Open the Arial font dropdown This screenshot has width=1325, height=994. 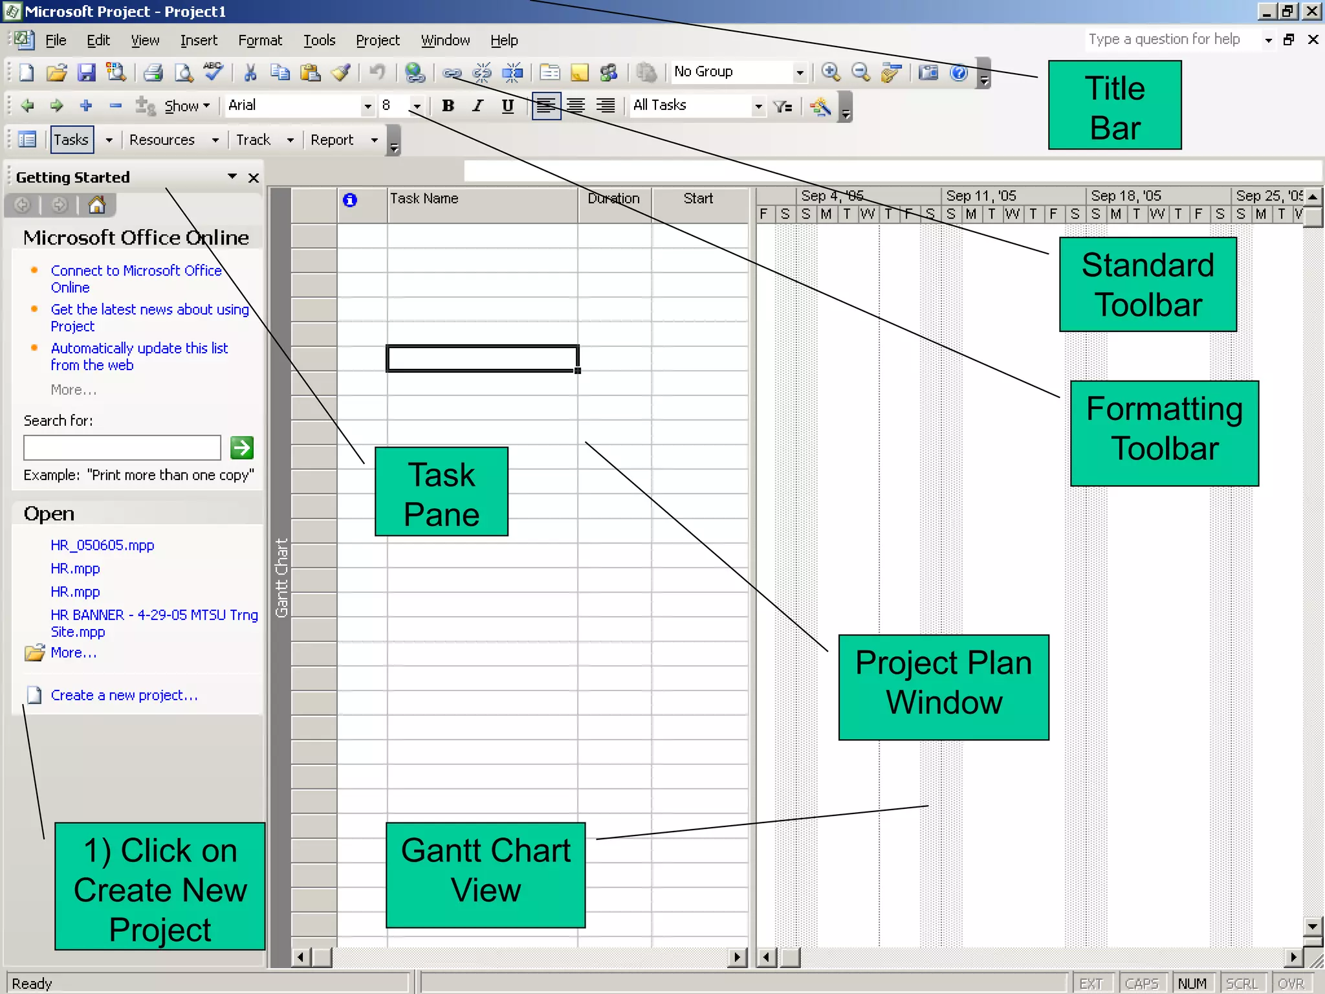[x=367, y=106]
